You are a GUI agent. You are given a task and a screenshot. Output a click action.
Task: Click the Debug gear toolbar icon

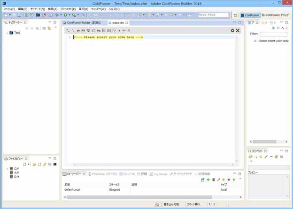57,15
